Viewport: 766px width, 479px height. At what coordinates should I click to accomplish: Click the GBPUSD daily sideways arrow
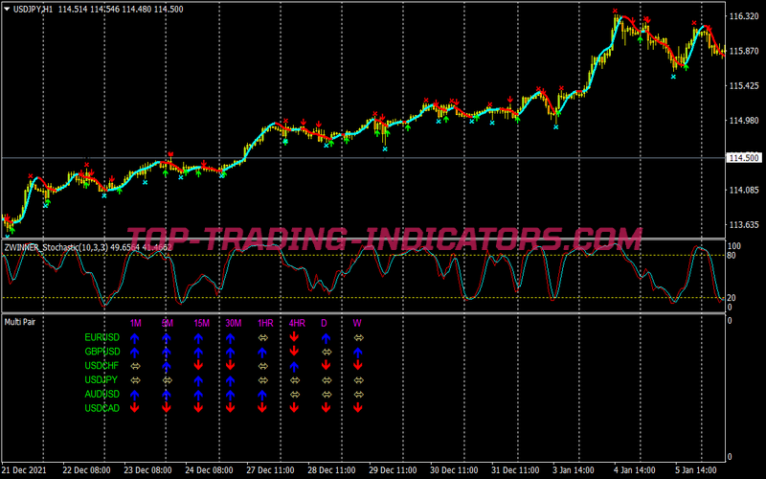[x=327, y=352]
